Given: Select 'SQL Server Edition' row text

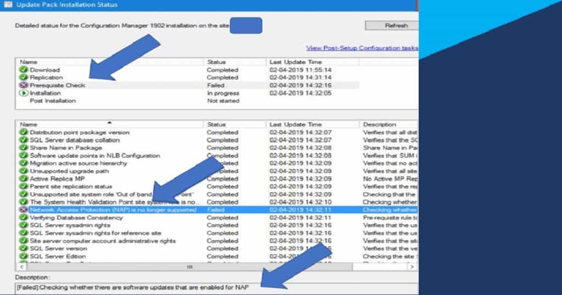Looking at the screenshot, I should coord(58,256).
